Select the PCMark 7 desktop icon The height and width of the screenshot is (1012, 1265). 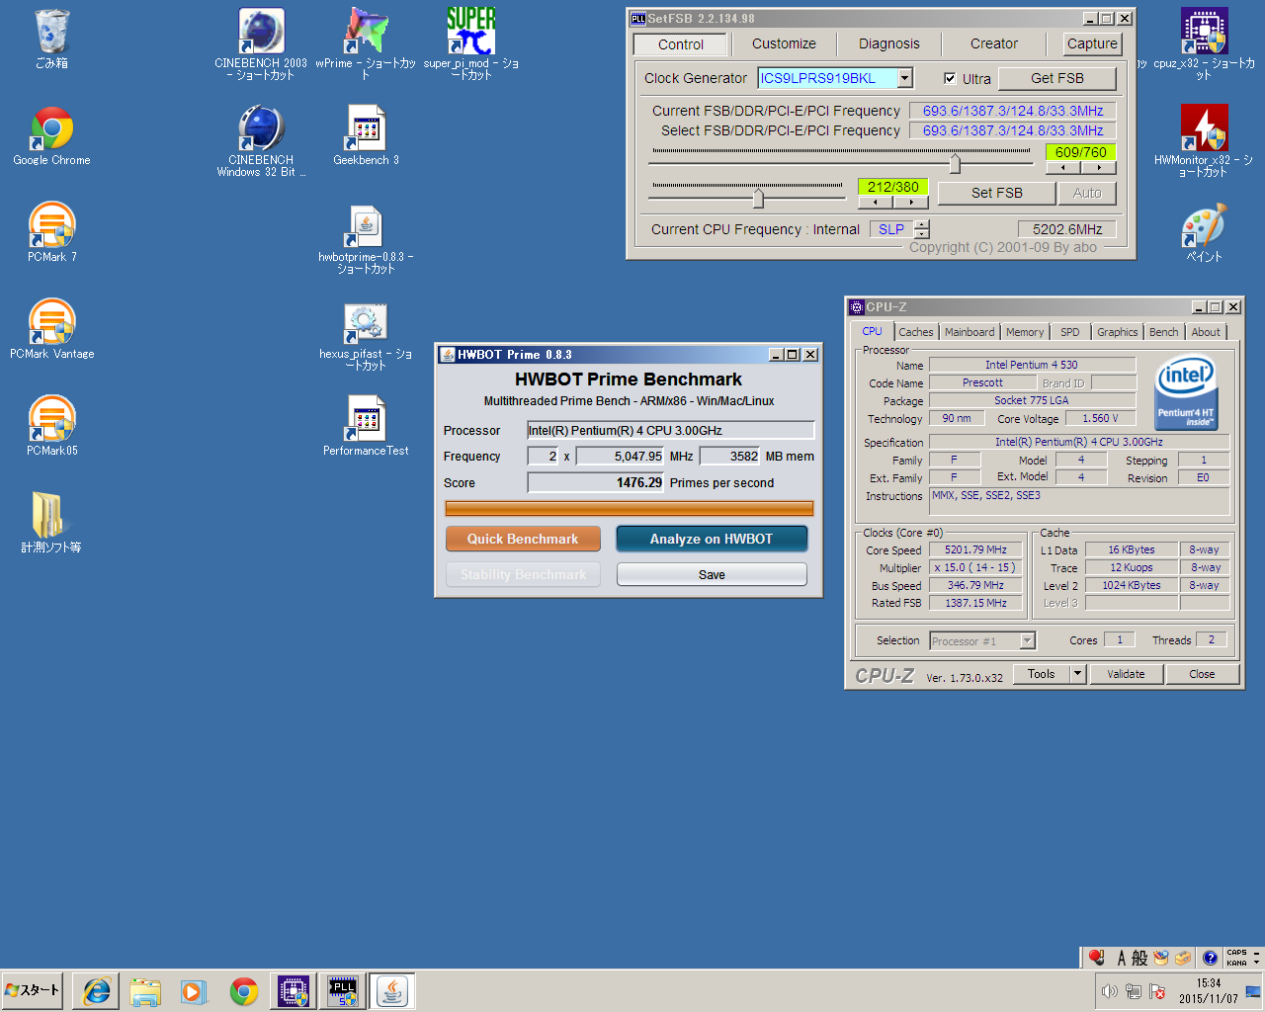(51, 233)
